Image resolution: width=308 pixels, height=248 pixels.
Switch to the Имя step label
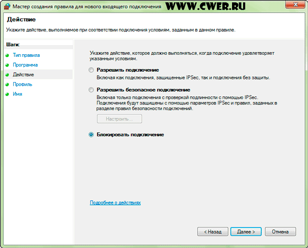[x=17, y=94]
